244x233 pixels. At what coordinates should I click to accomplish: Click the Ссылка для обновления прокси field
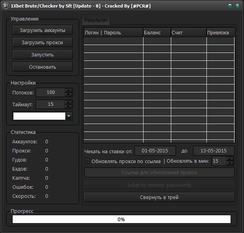click(159, 173)
